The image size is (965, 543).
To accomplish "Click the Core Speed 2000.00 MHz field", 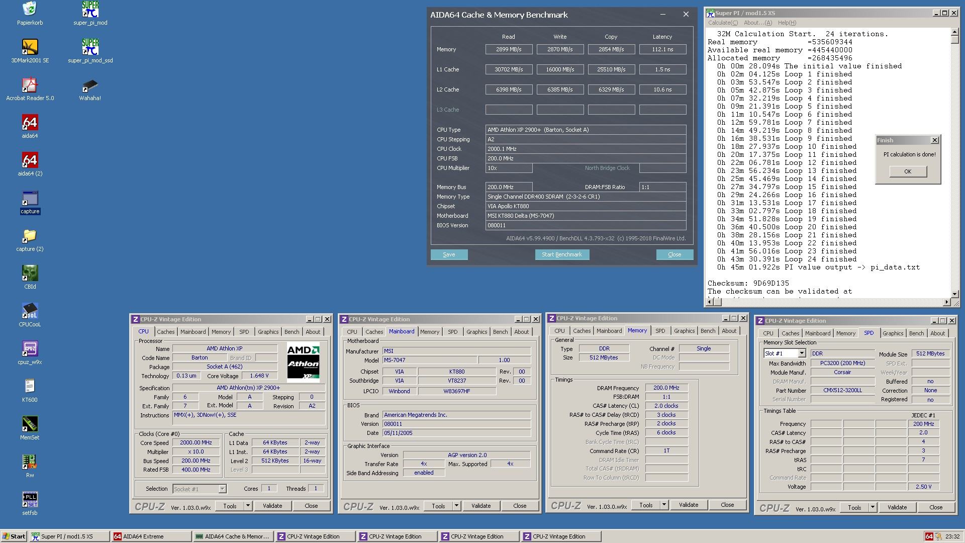I will (196, 443).
